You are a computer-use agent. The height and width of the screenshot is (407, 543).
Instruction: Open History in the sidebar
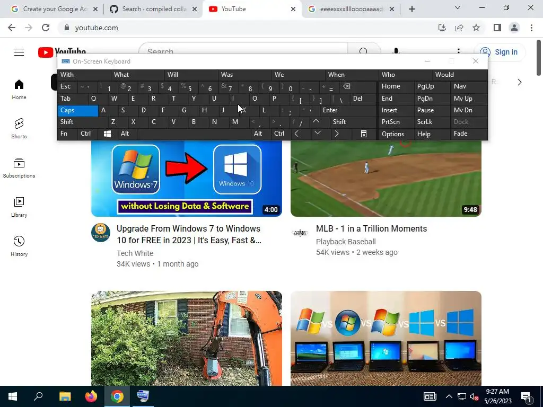click(19, 246)
